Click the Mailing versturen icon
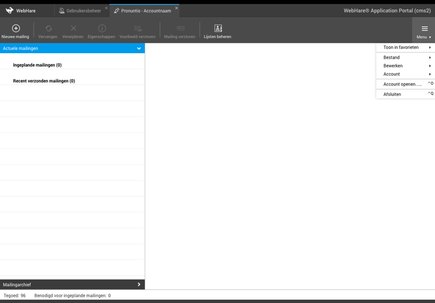435x303 pixels. click(x=180, y=29)
